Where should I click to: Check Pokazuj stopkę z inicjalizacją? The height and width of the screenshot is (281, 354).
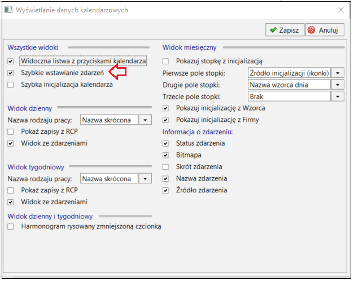pyautogui.click(x=165, y=61)
